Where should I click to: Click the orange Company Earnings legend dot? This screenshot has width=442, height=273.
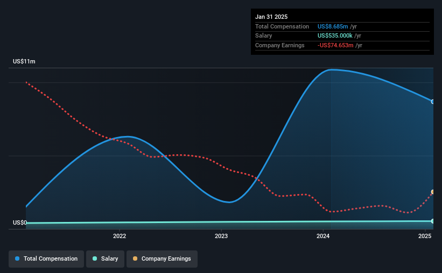(135, 258)
